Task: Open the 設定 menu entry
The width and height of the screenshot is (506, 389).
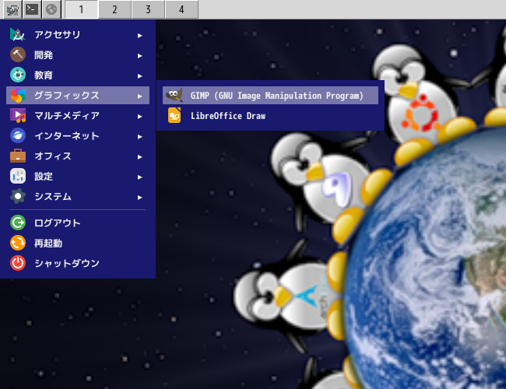Action: 78,177
